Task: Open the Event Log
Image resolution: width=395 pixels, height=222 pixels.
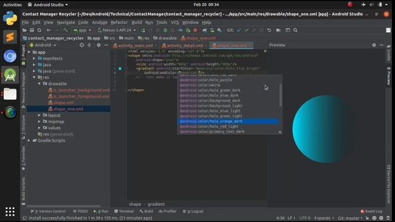Action: pos(372,212)
